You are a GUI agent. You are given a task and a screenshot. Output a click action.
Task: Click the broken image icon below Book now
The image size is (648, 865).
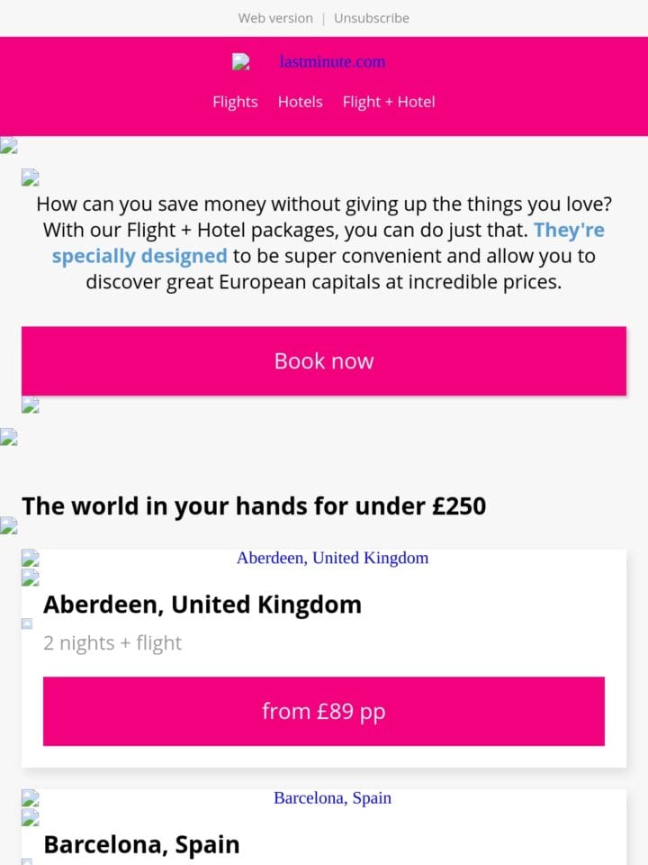[31, 405]
